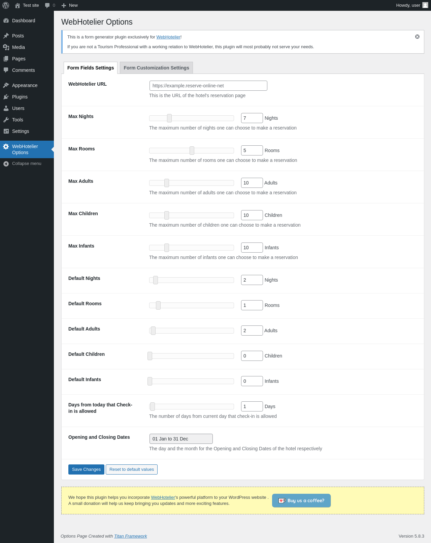Open Posts menu item
The image size is (431, 543).
pyautogui.click(x=27, y=36)
